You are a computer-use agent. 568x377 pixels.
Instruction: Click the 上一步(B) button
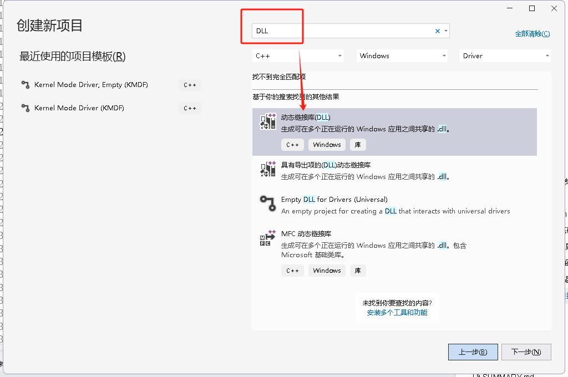(473, 352)
